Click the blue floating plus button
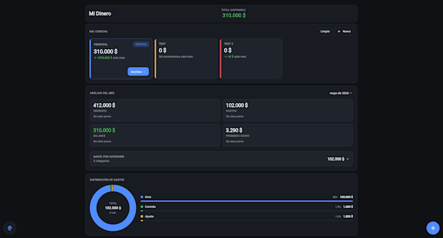443x238 pixels. click(x=433, y=228)
